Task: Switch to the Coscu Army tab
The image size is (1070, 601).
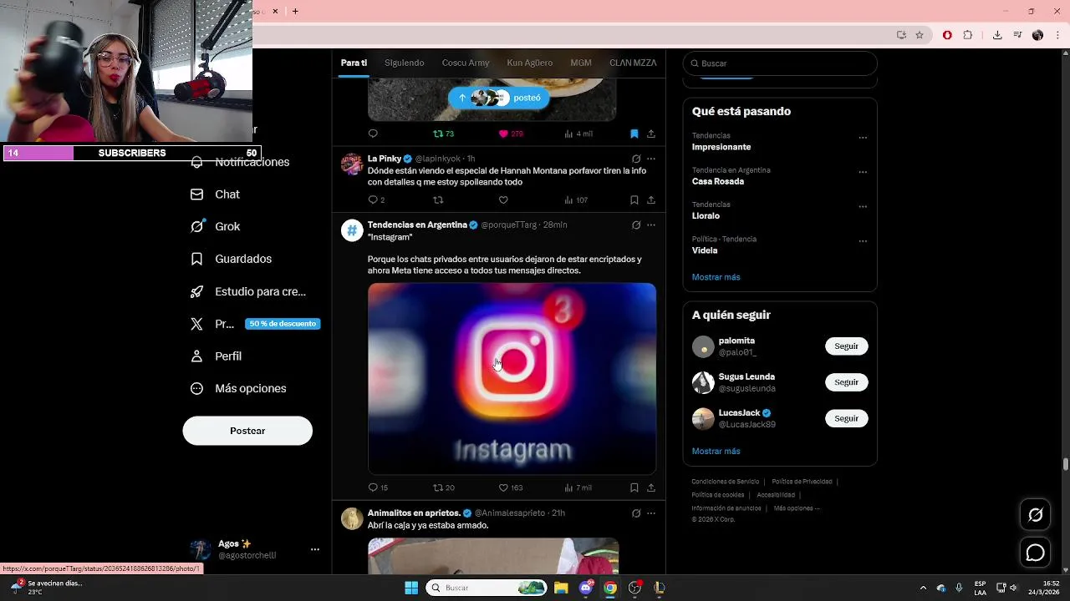Action: pos(466,63)
